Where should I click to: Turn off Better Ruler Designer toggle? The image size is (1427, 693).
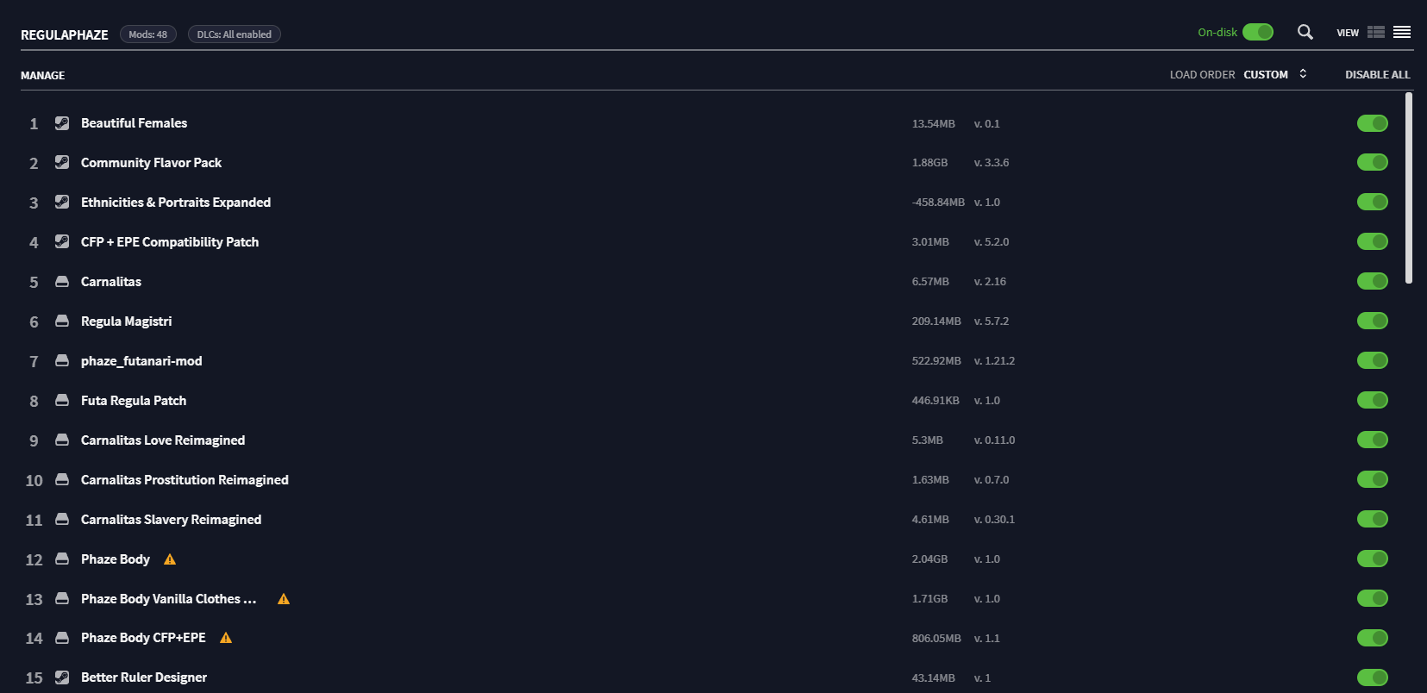1372,677
